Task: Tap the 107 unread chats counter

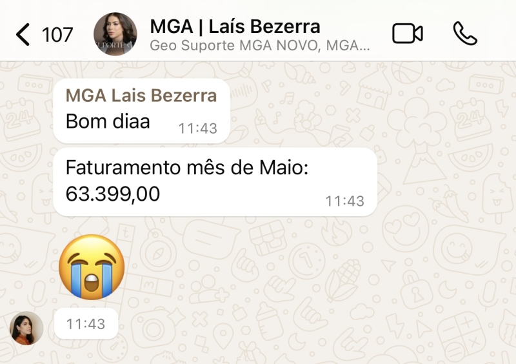Action: coord(57,35)
